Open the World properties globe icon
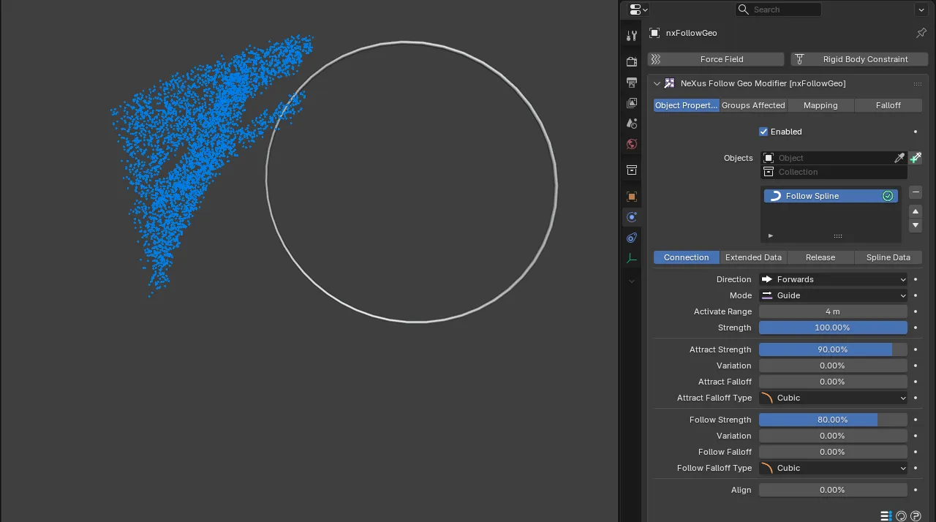The width and height of the screenshot is (936, 522). [632, 144]
